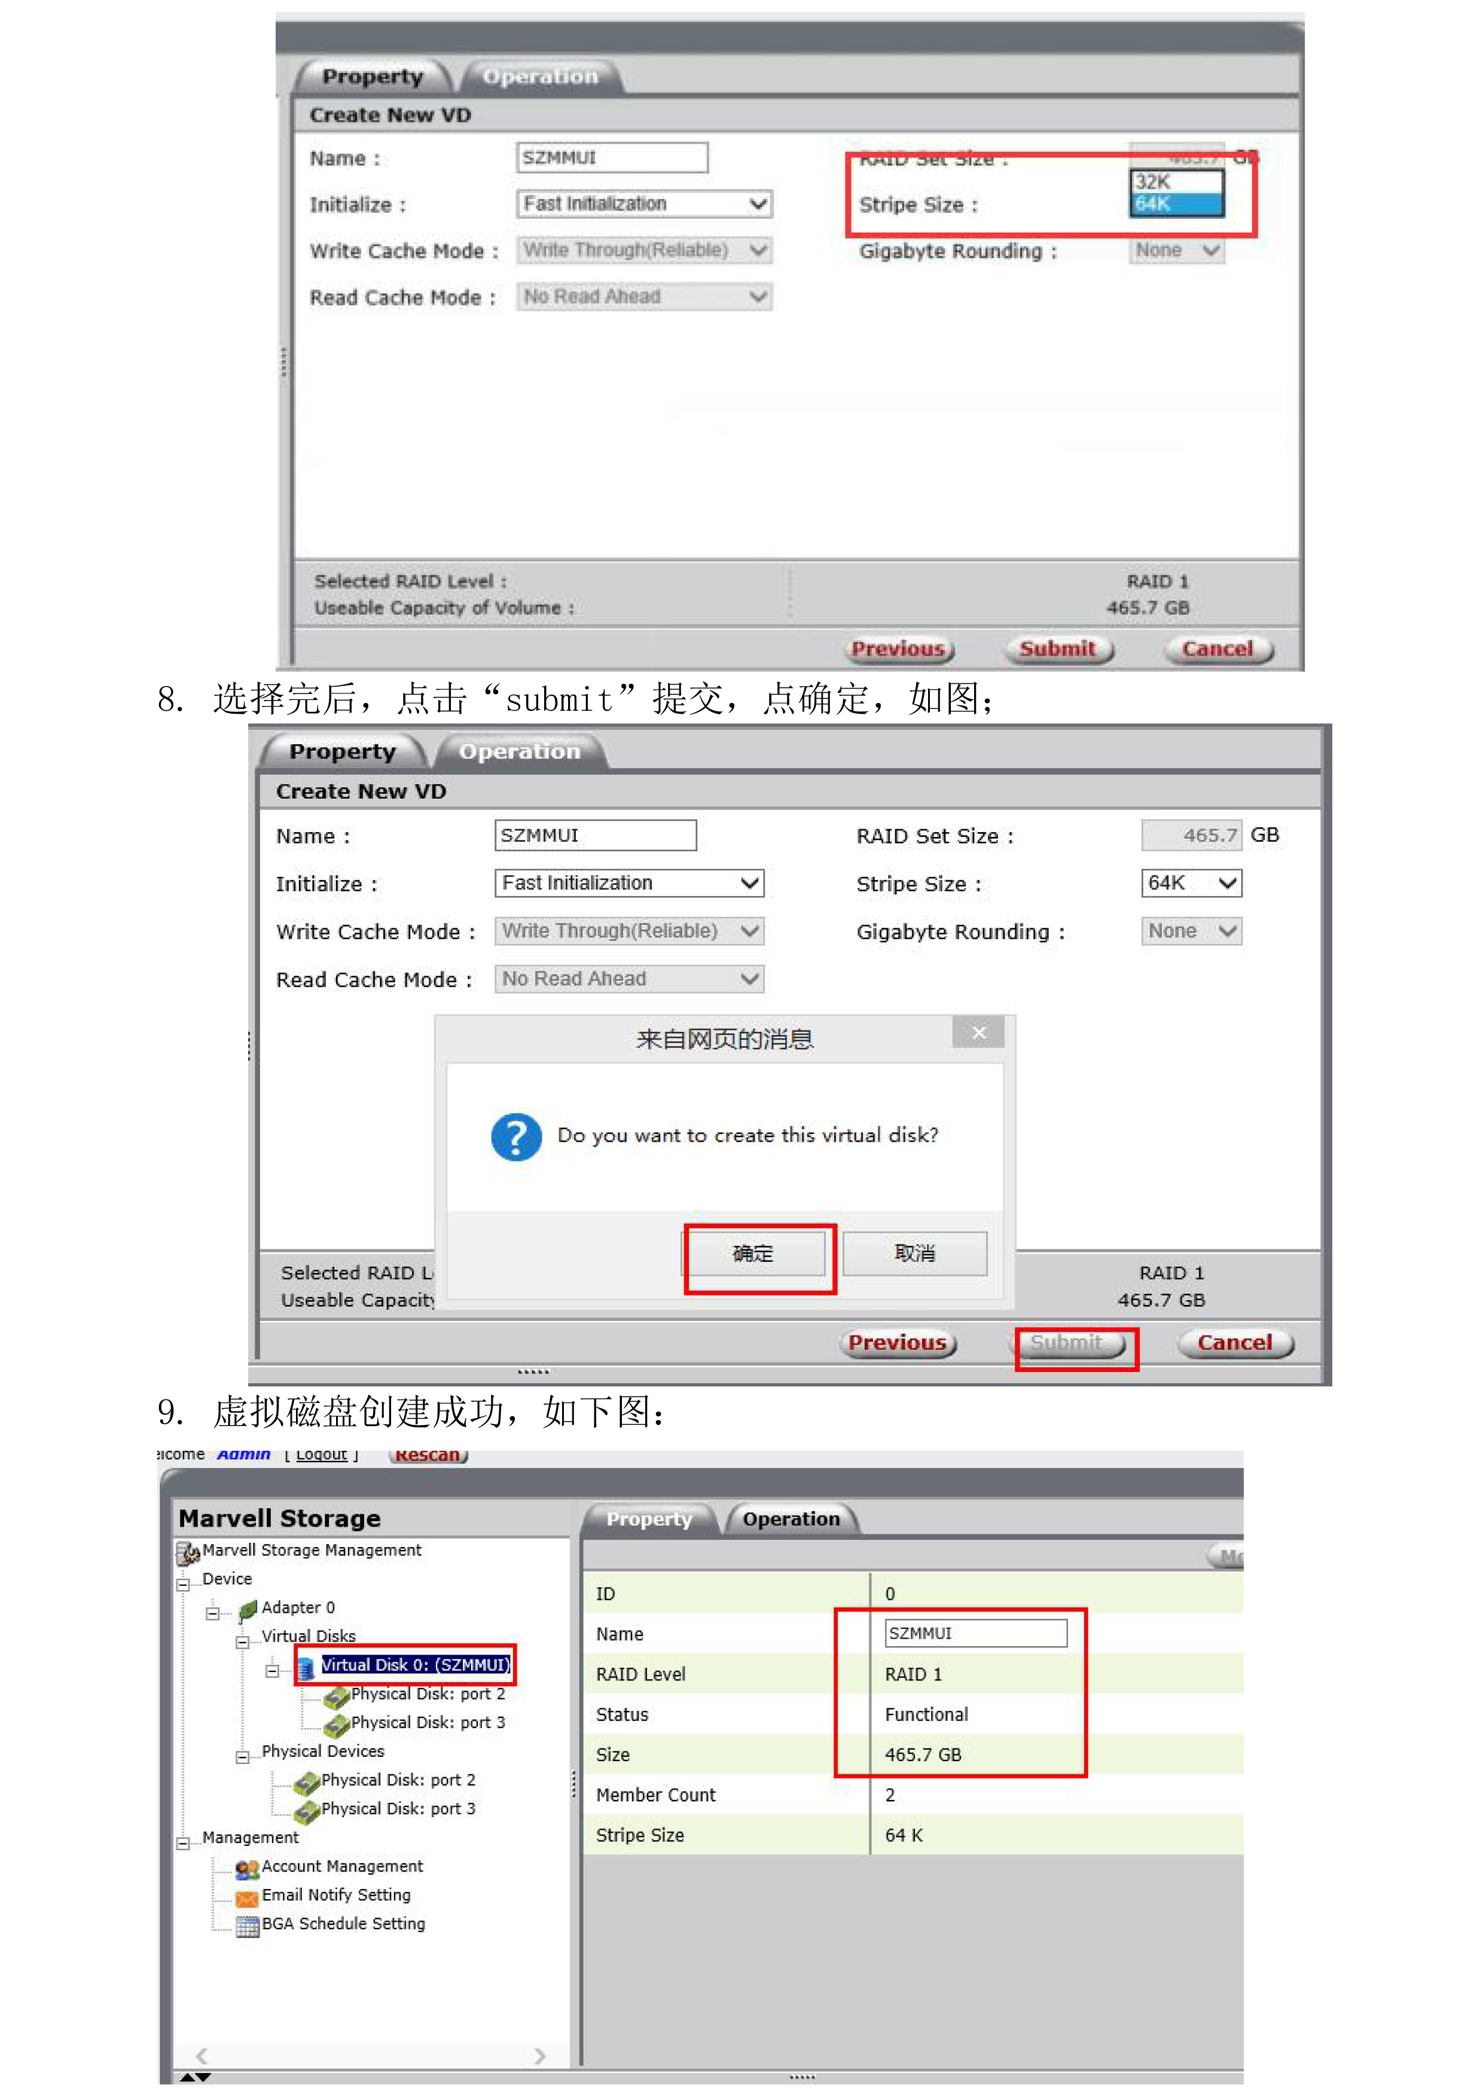
Task: Click Name field SZMMUI in top dialog
Action: 612,157
